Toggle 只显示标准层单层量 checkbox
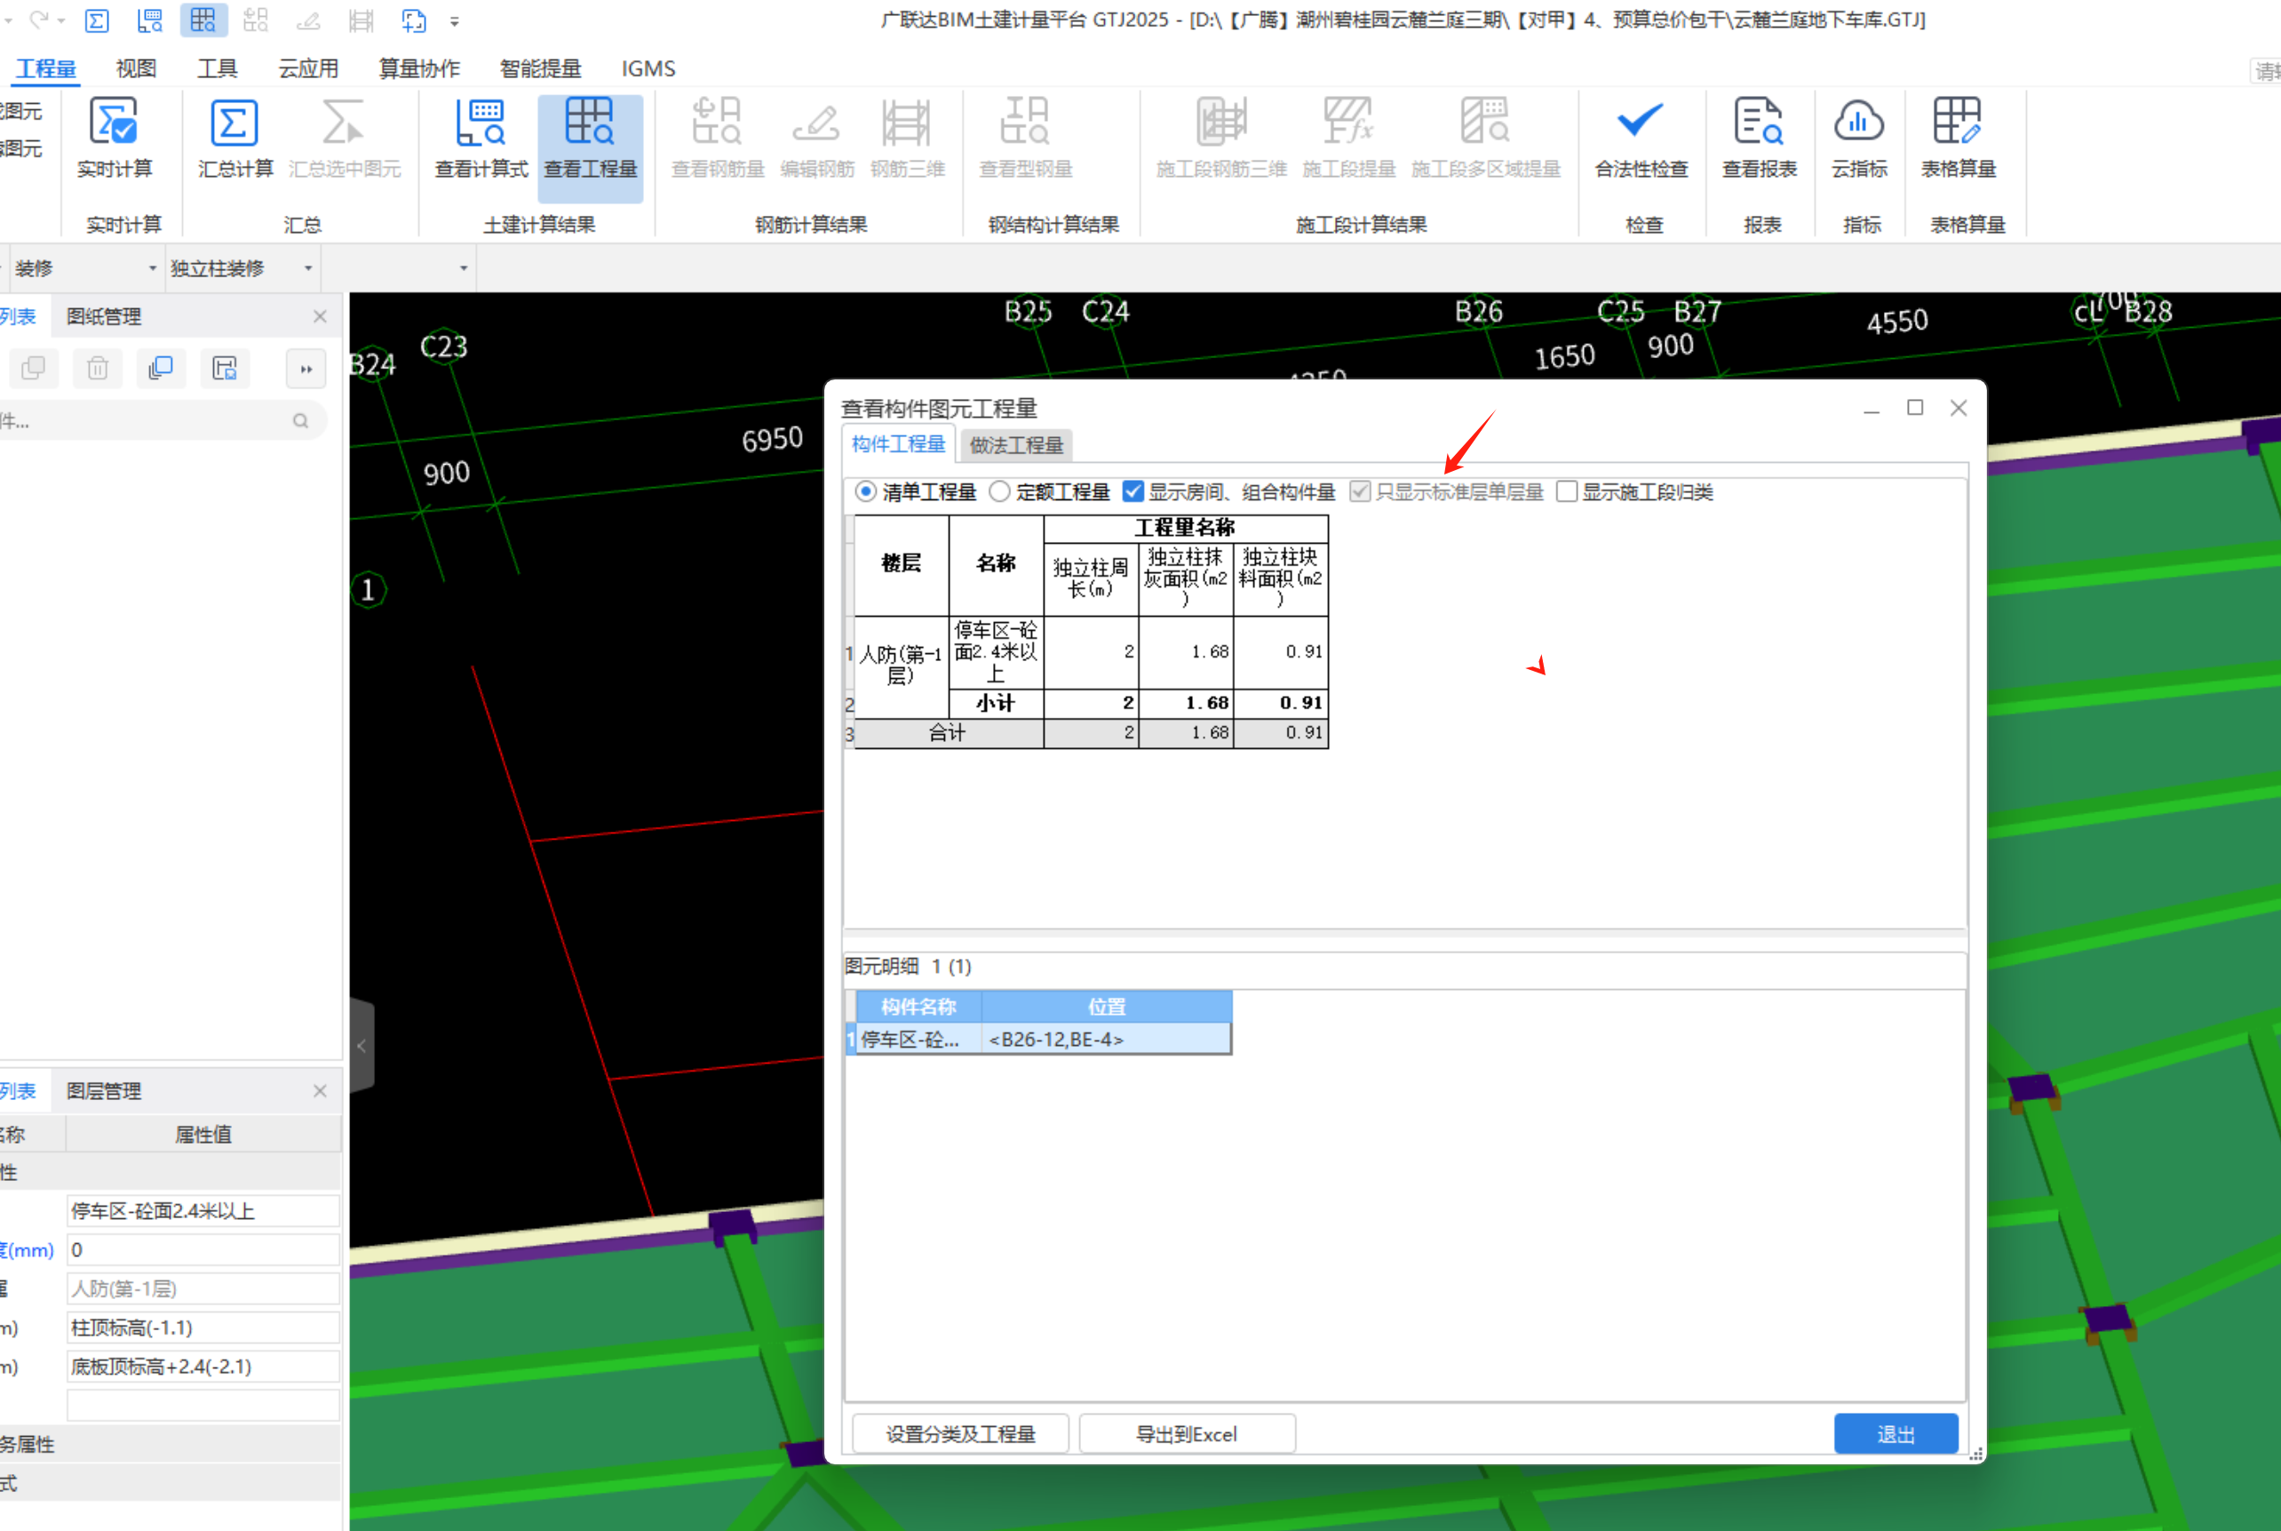Image resolution: width=2281 pixels, height=1531 pixels. (x=1360, y=491)
